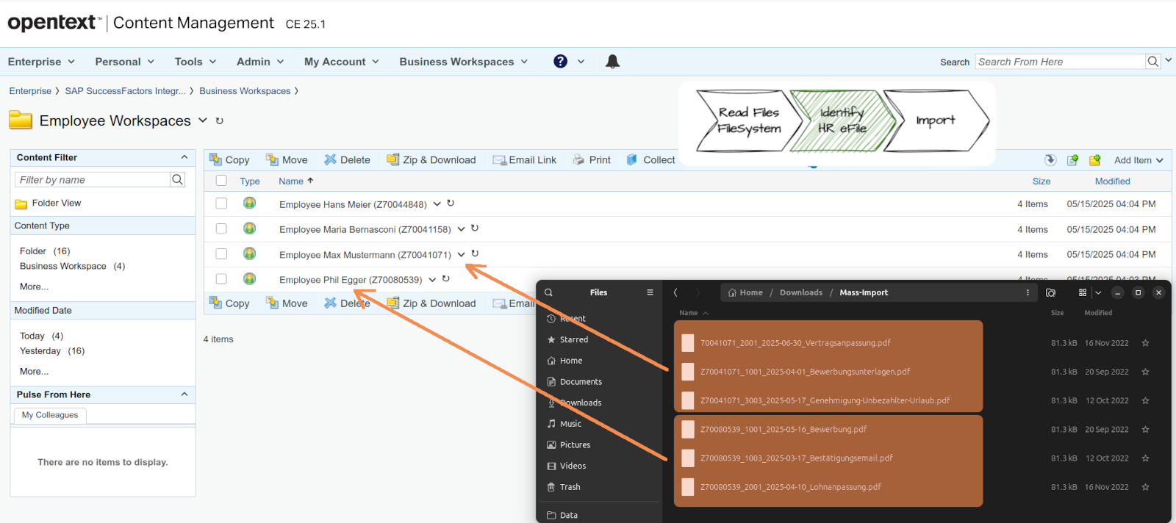Open the Employee Phil Egger workspace link

pyautogui.click(x=351, y=280)
